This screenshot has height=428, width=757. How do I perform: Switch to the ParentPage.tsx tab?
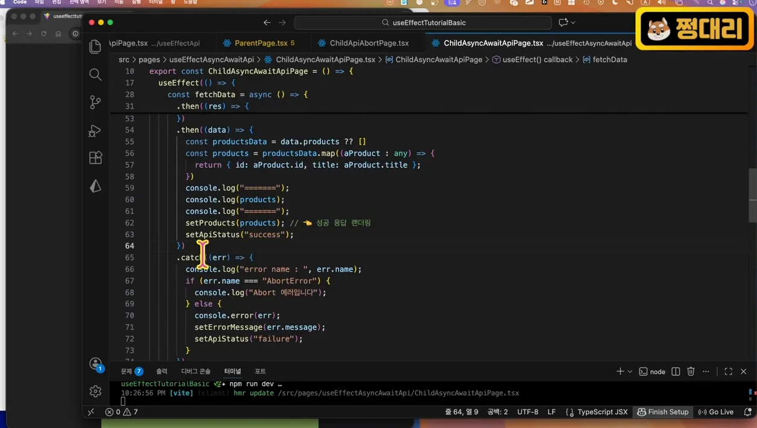(x=259, y=43)
